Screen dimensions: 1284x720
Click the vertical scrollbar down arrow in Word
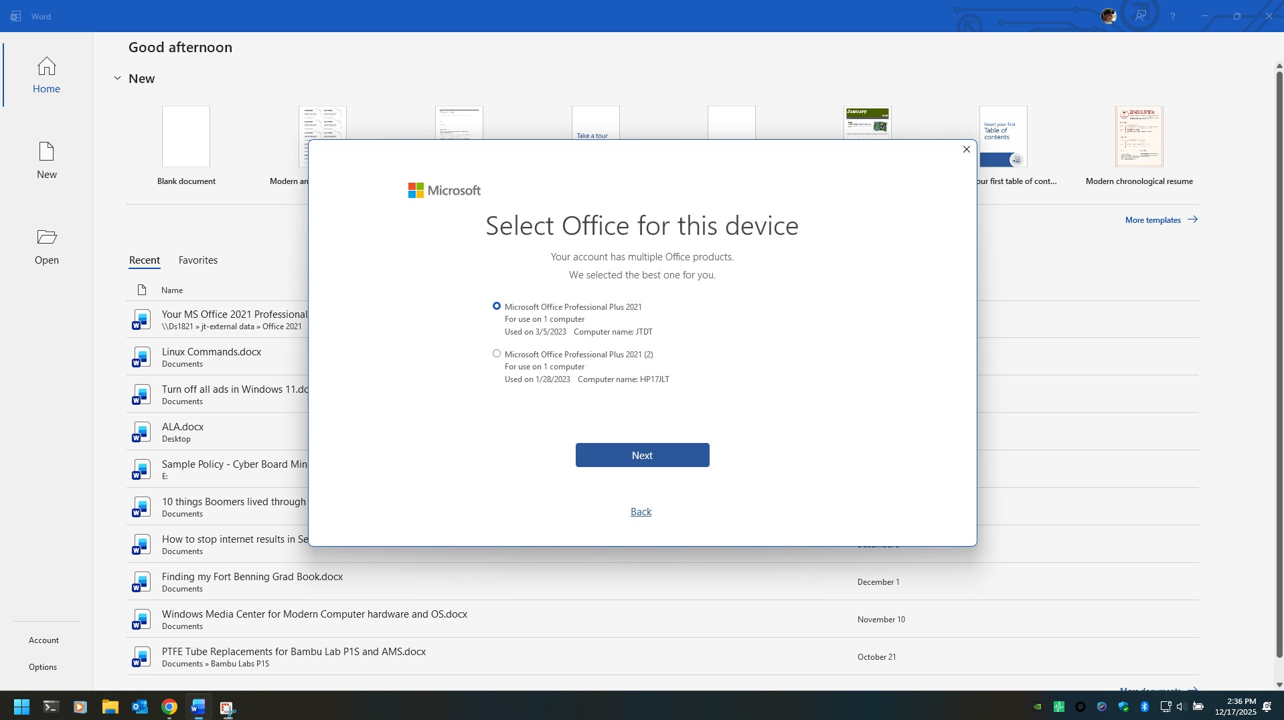tap(1279, 685)
